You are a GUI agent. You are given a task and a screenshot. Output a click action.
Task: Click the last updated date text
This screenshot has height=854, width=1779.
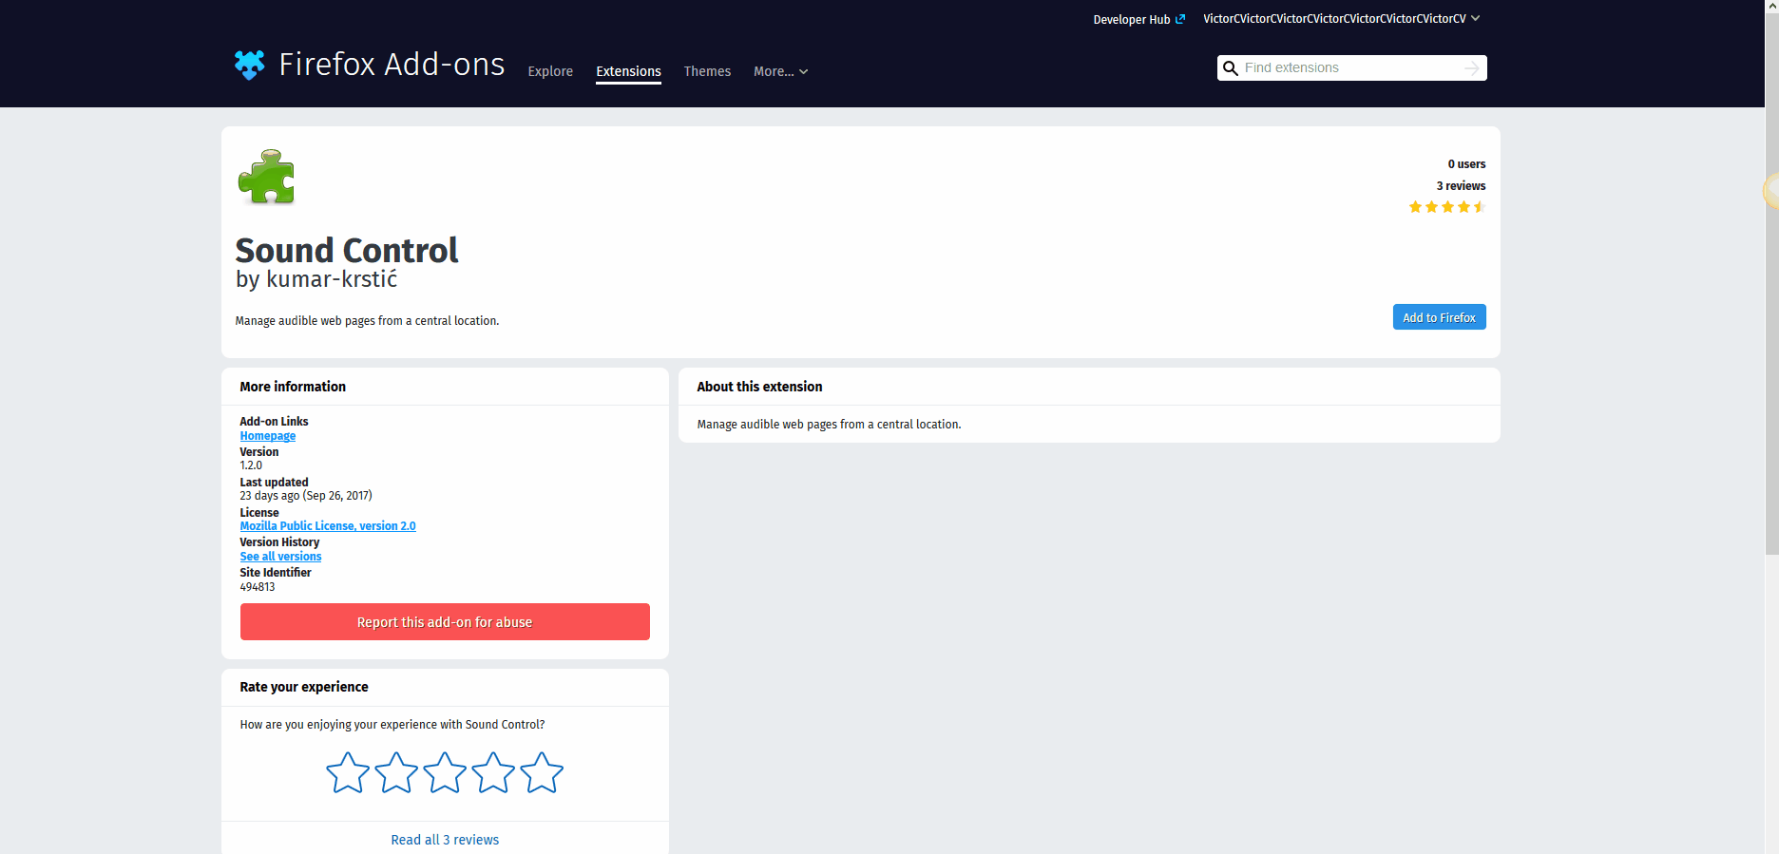coord(306,496)
